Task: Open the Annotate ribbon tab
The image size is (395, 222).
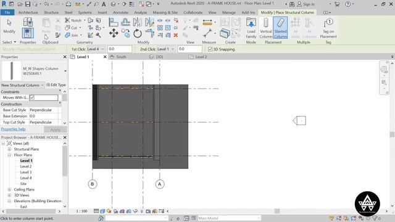Action: (x=120, y=12)
